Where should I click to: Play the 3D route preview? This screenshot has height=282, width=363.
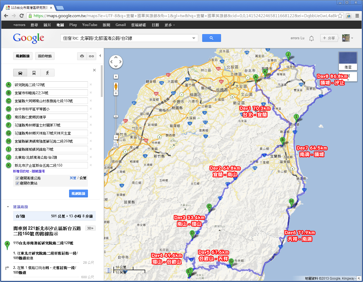pos(90,228)
